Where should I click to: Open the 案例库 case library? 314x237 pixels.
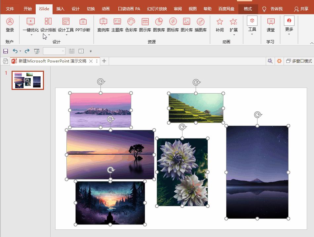click(x=103, y=25)
